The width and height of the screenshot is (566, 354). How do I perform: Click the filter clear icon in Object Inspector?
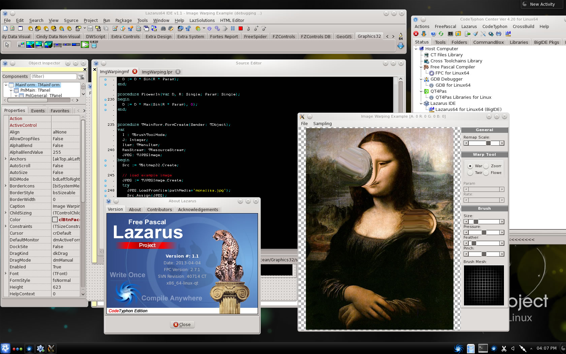click(81, 77)
